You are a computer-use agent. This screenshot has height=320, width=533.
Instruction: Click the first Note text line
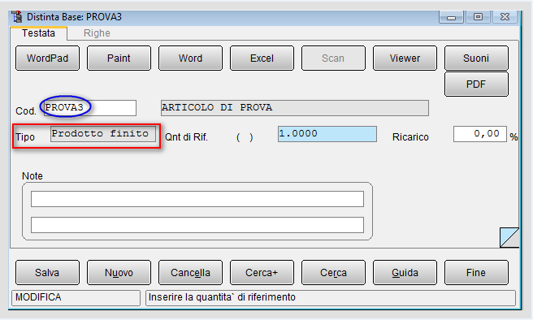click(x=197, y=199)
